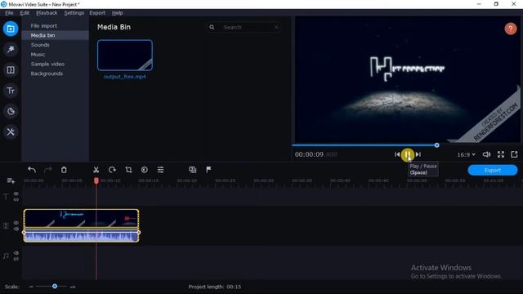Toggle visibility eye of audio track
Image resolution: width=523 pixels, height=294 pixels.
(16, 253)
